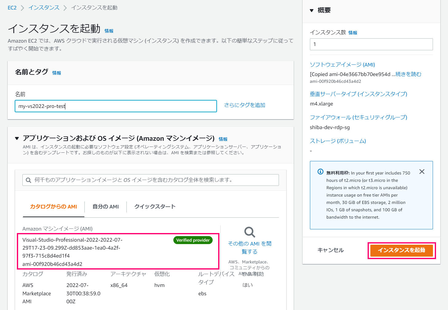The height and width of the screenshot is (310, 448).
Task: Switch to クイックスタート tab
Action: point(155,207)
